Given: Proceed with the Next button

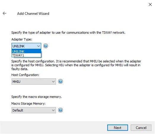Looking at the screenshot, I should (x=118, y=128).
